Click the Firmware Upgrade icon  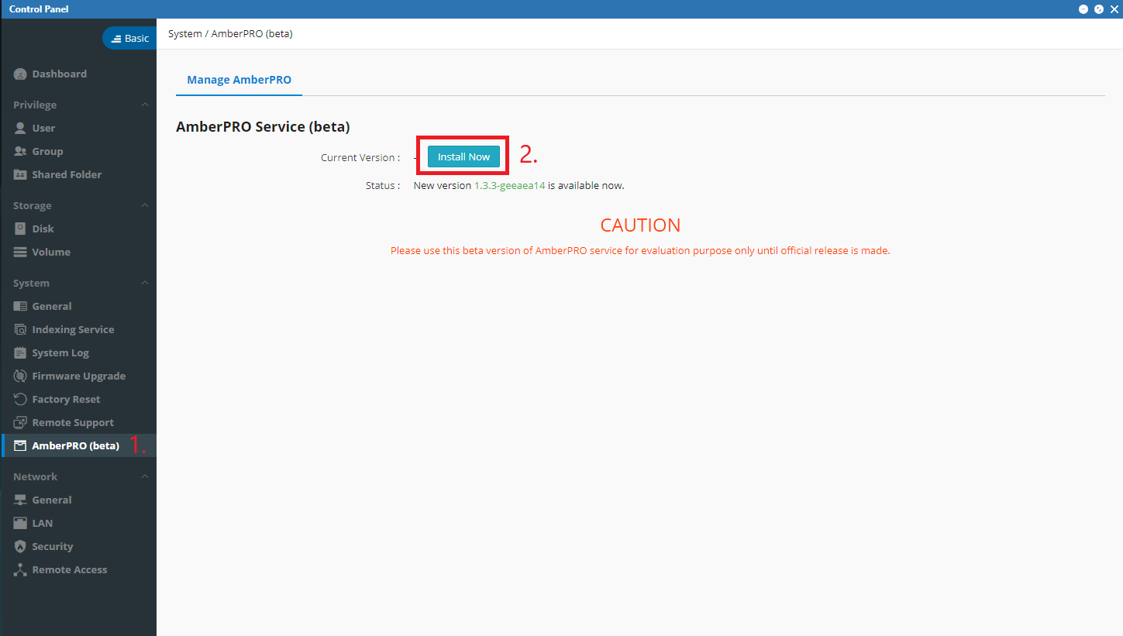coord(20,376)
